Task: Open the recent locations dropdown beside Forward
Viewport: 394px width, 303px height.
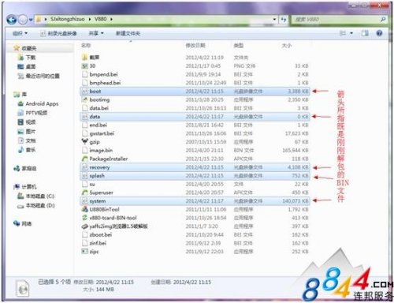Action: 31,20
